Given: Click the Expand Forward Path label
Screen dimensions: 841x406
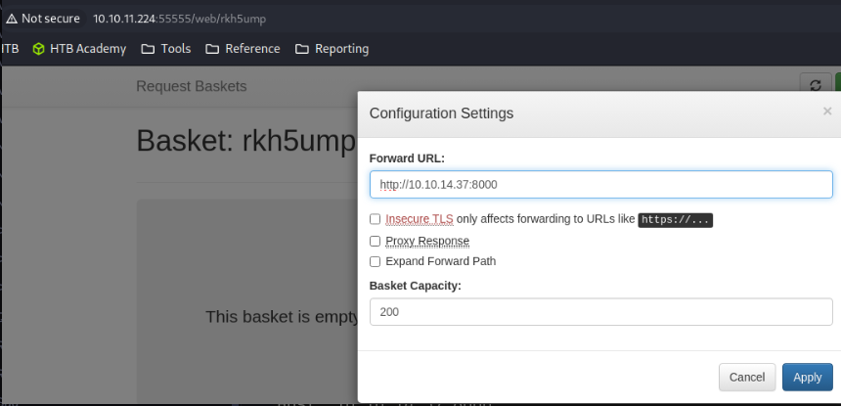Looking at the screenshot, I should (x=441, y=262).
